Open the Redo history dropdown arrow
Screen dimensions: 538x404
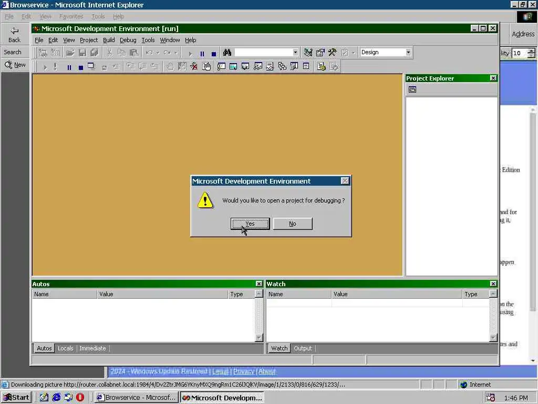point(176,53)
